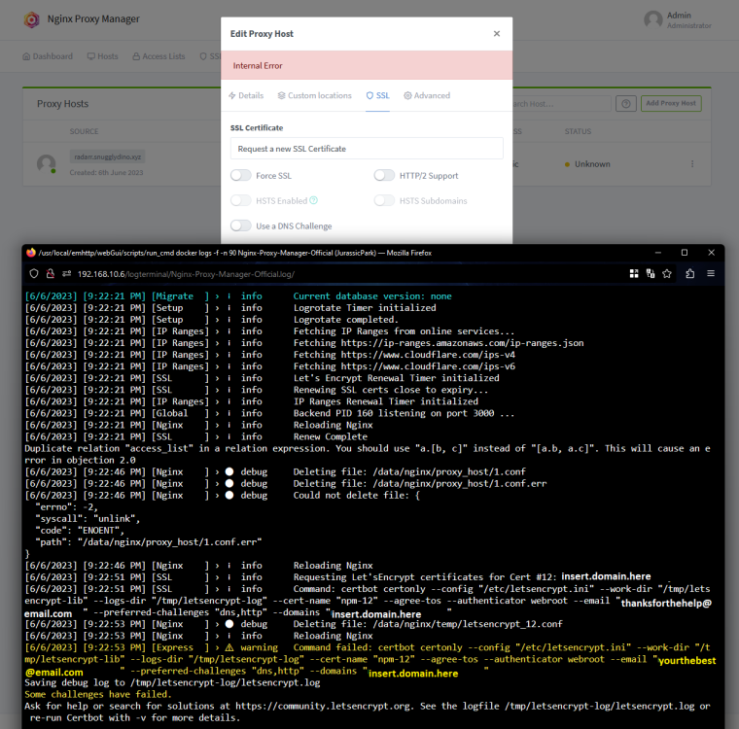Click the translate page icon in address bar
739x729 pixels.
[x=651, y=274]
